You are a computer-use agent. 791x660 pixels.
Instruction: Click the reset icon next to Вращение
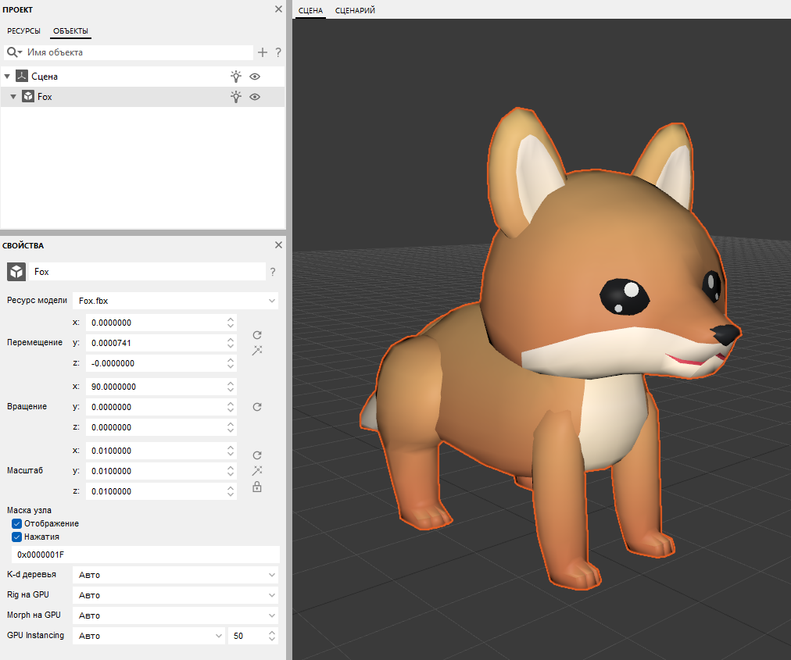point(256,406)
